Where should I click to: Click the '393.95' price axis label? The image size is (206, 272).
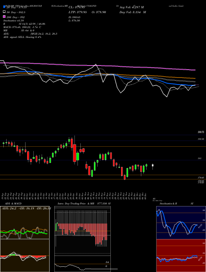[201, 139]
